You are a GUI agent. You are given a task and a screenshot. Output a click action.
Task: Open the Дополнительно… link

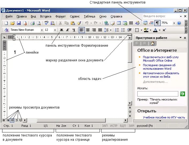155,82
